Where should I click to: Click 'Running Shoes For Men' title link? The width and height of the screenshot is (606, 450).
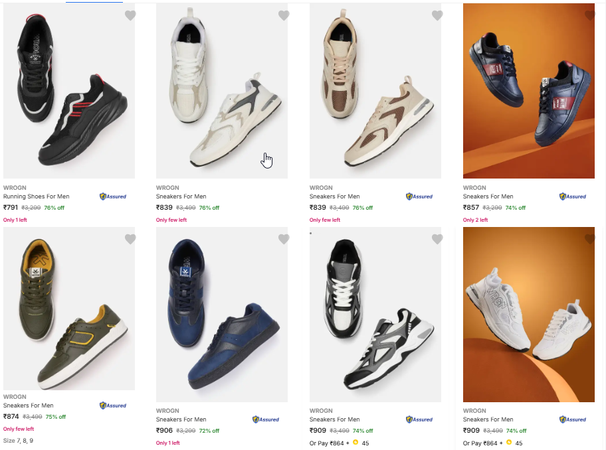pyautogui.click(x=37, y=196)
